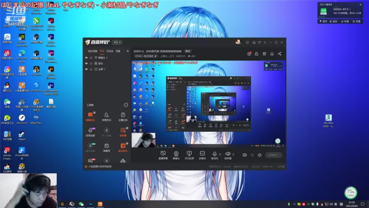369x208 pixels.
Task: Open the 斗鱼直播伴侣使用教程 link
Action: pyautogui.click(x=100, y=166)
